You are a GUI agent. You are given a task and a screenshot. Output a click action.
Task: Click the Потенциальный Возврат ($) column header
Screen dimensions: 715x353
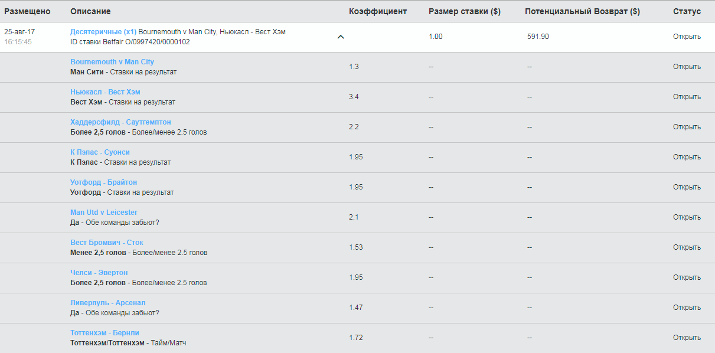pyautogui.click(x=582, y=11)
